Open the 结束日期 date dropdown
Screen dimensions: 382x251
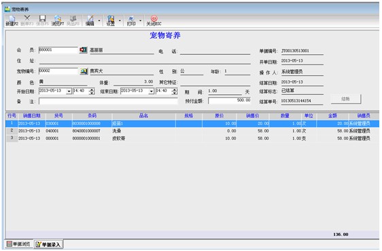(x=152, y=91)
